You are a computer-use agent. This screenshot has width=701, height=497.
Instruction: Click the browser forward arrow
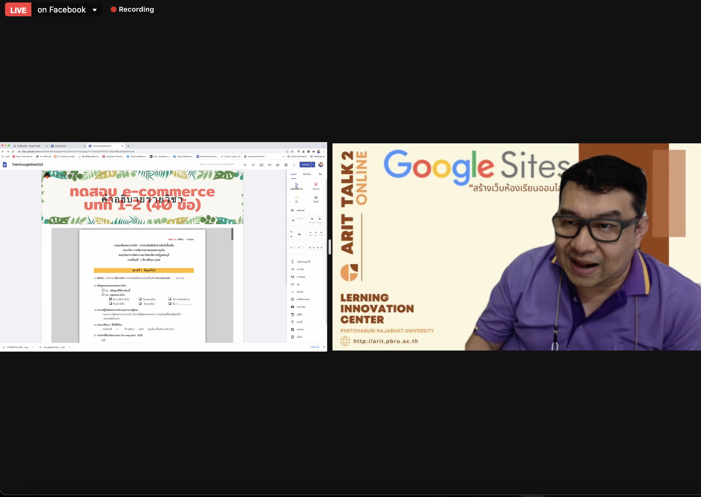(x=8, y=151)
